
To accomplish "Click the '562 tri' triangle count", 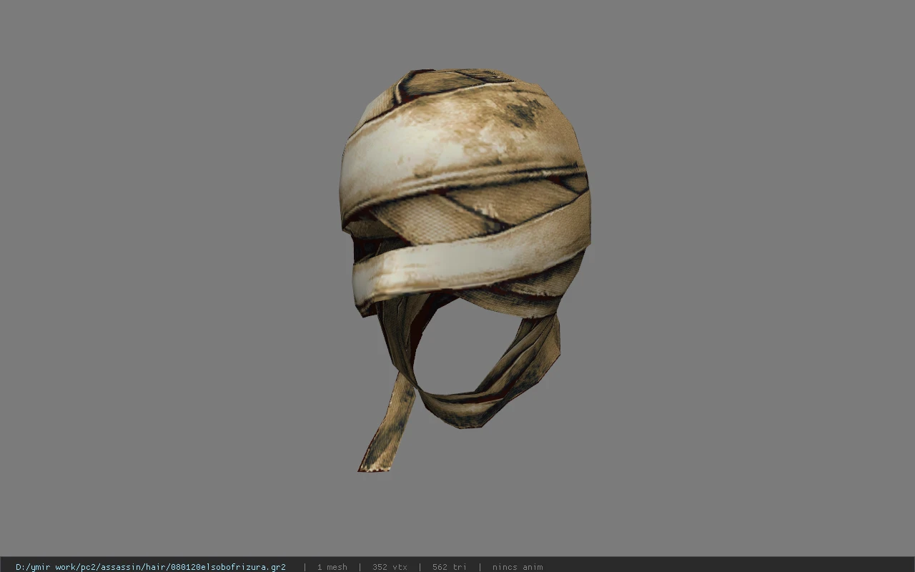I will (449, 567).
